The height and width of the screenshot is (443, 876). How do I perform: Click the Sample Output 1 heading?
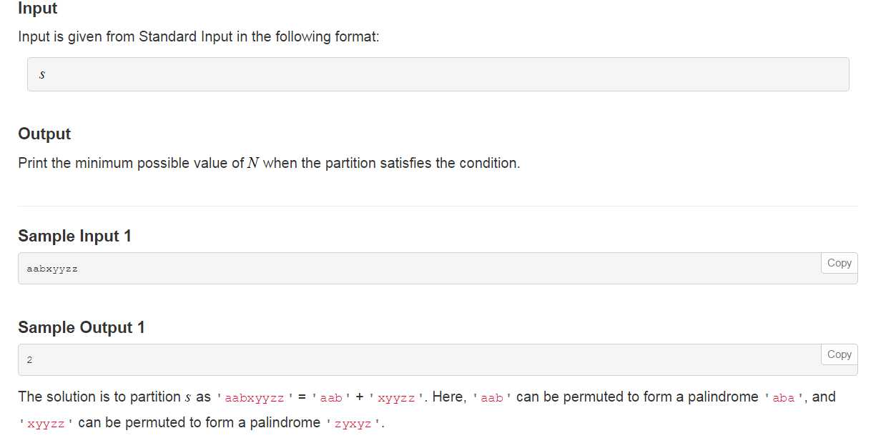point(82,327)
